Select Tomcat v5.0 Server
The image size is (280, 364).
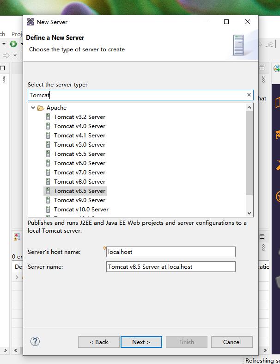tap(79, 145)
